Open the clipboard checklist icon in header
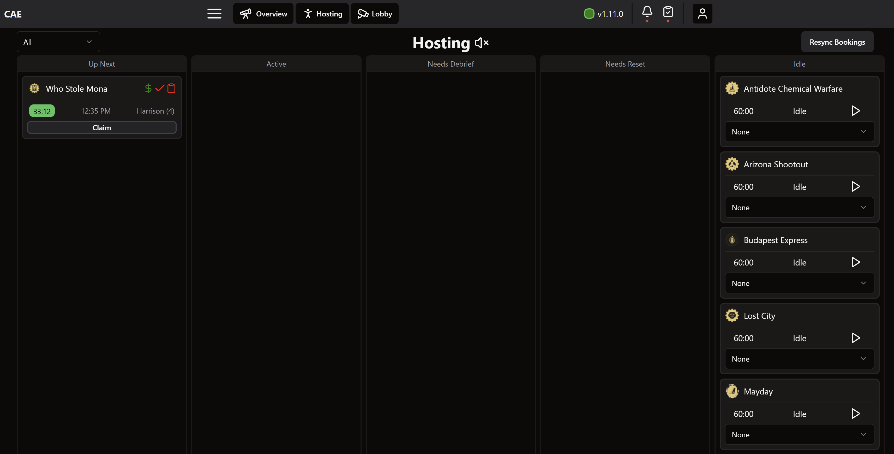Screen dimensions: 894x454 (668, 12)
